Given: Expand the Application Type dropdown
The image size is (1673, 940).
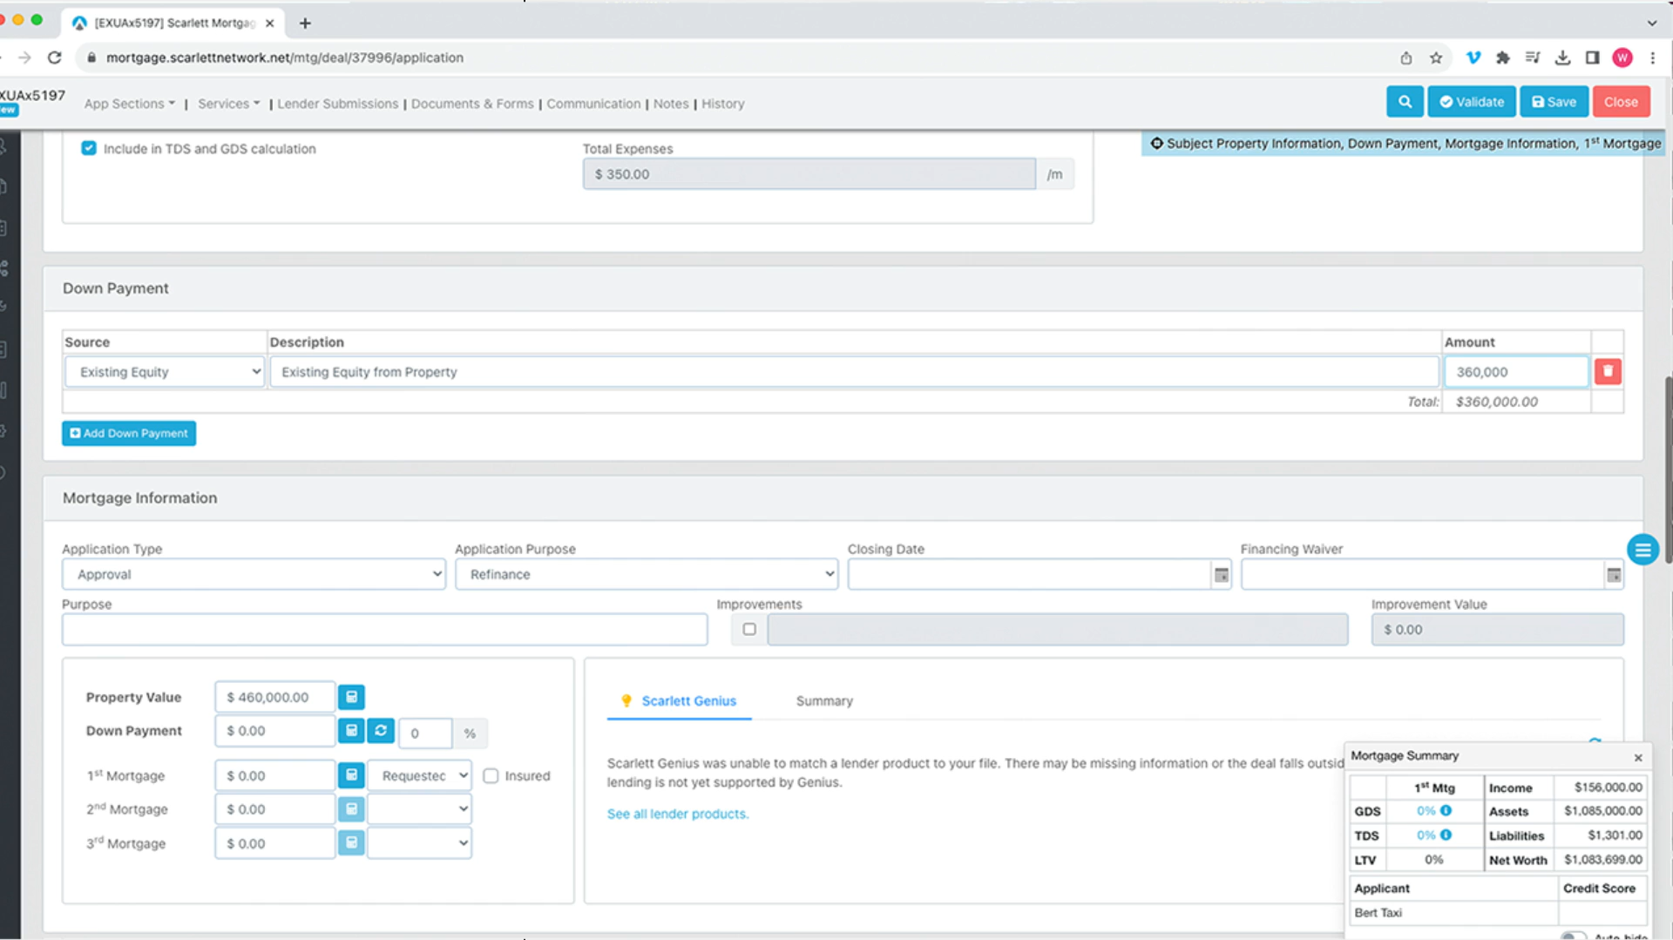Looking at the screenshot, I should point(254,575).
